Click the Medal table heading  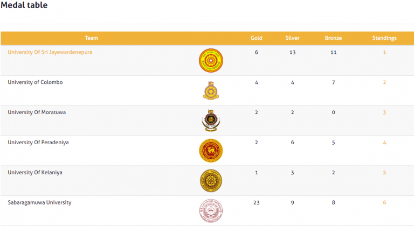[x=24, y=5]
